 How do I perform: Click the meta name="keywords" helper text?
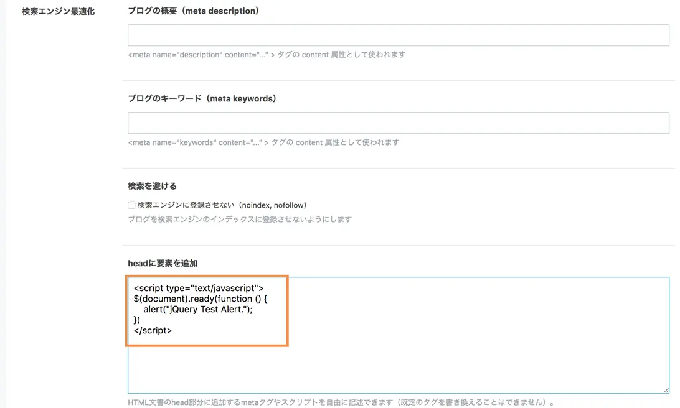coord(263,142)
